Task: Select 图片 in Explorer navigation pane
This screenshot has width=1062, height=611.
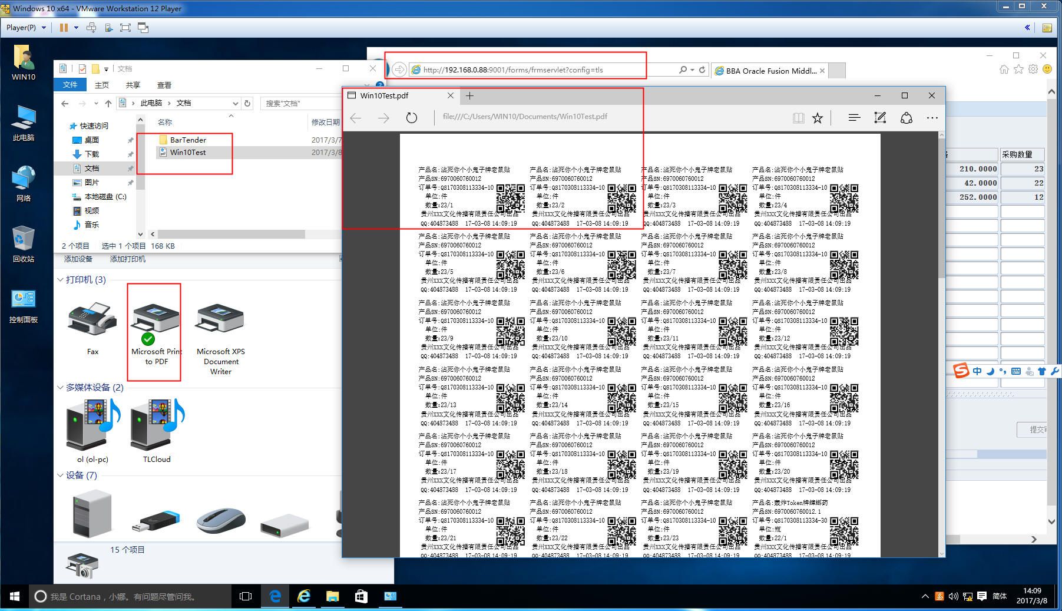Action: (x=92, y=182)
